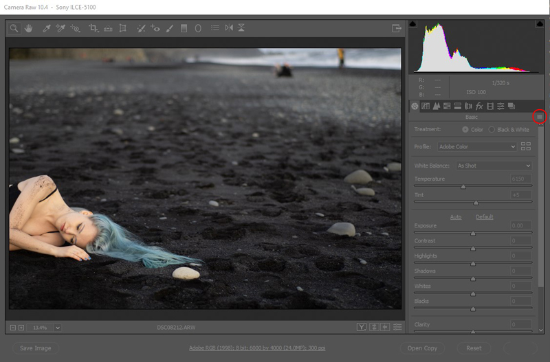Select the Graduated Filter tool
The image size is (550, 362).
(x=184, y=28)
